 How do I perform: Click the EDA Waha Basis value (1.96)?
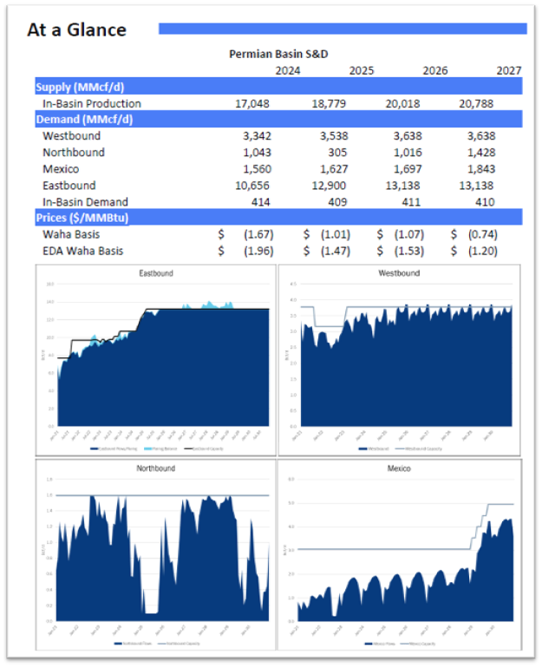point(258,251)
